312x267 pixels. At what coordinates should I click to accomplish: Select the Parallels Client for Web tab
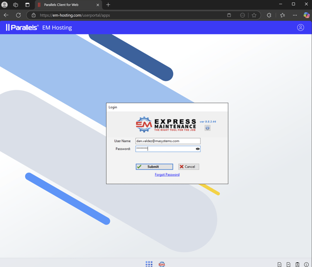(65, 5)
